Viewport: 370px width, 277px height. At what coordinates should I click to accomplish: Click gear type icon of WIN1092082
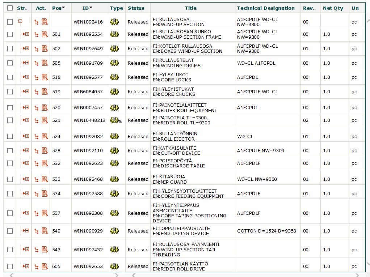coord(114,136)
